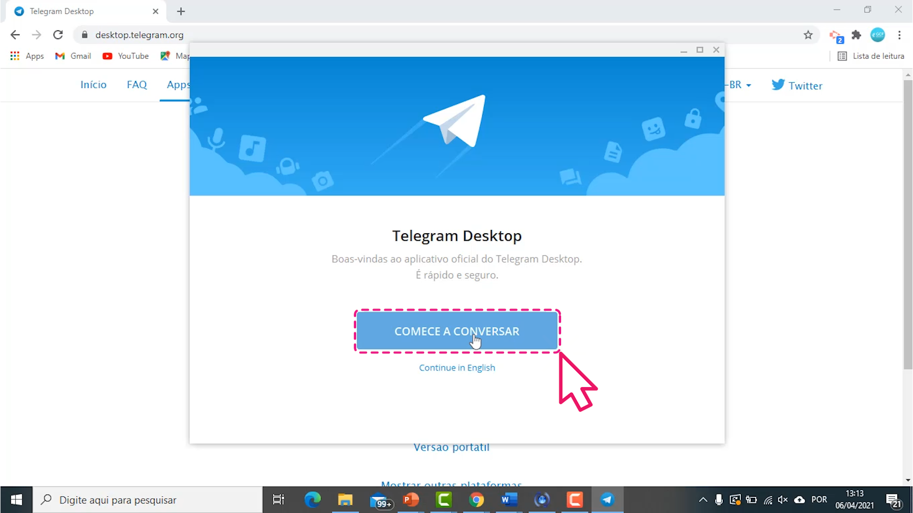
Task: Open Chrome three-dot menu
Action: [899, 35]
